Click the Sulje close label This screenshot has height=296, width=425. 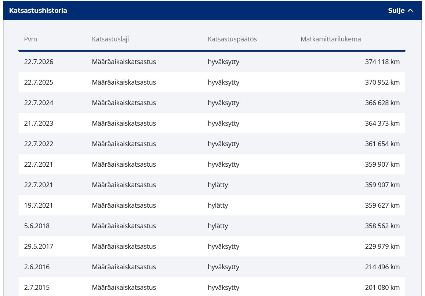(396, 11)
